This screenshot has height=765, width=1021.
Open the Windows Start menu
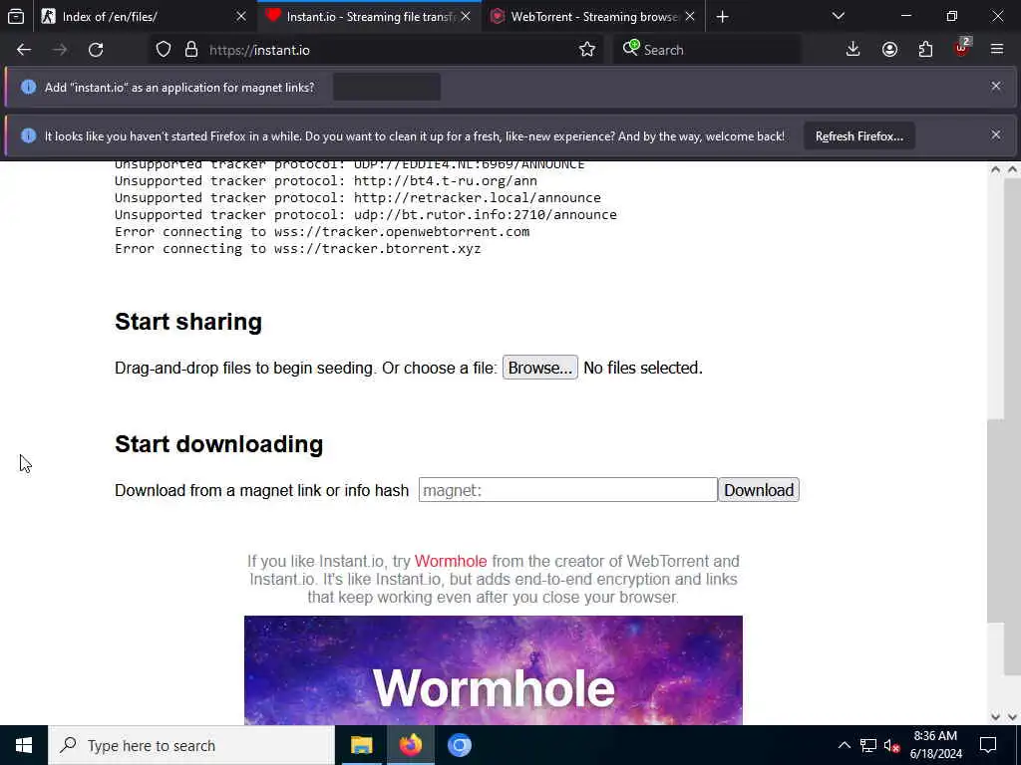[24, 745]
